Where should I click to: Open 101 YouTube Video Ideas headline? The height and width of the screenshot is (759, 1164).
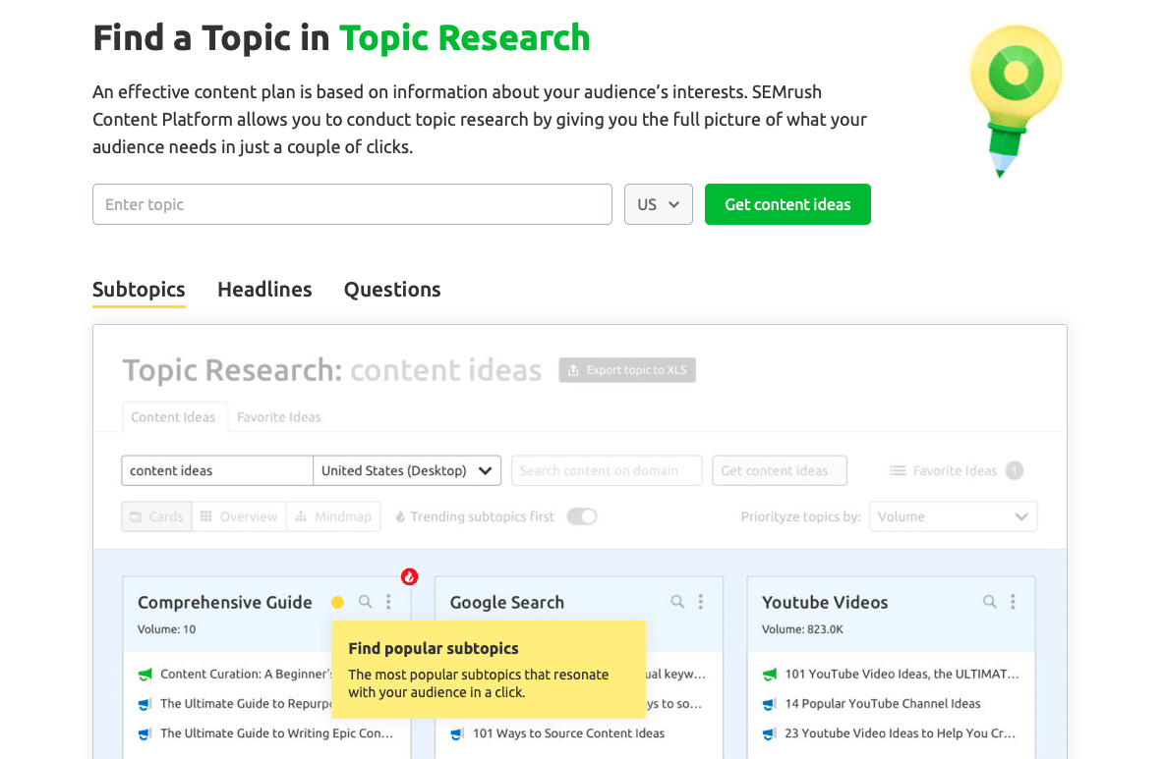[902, 675]
